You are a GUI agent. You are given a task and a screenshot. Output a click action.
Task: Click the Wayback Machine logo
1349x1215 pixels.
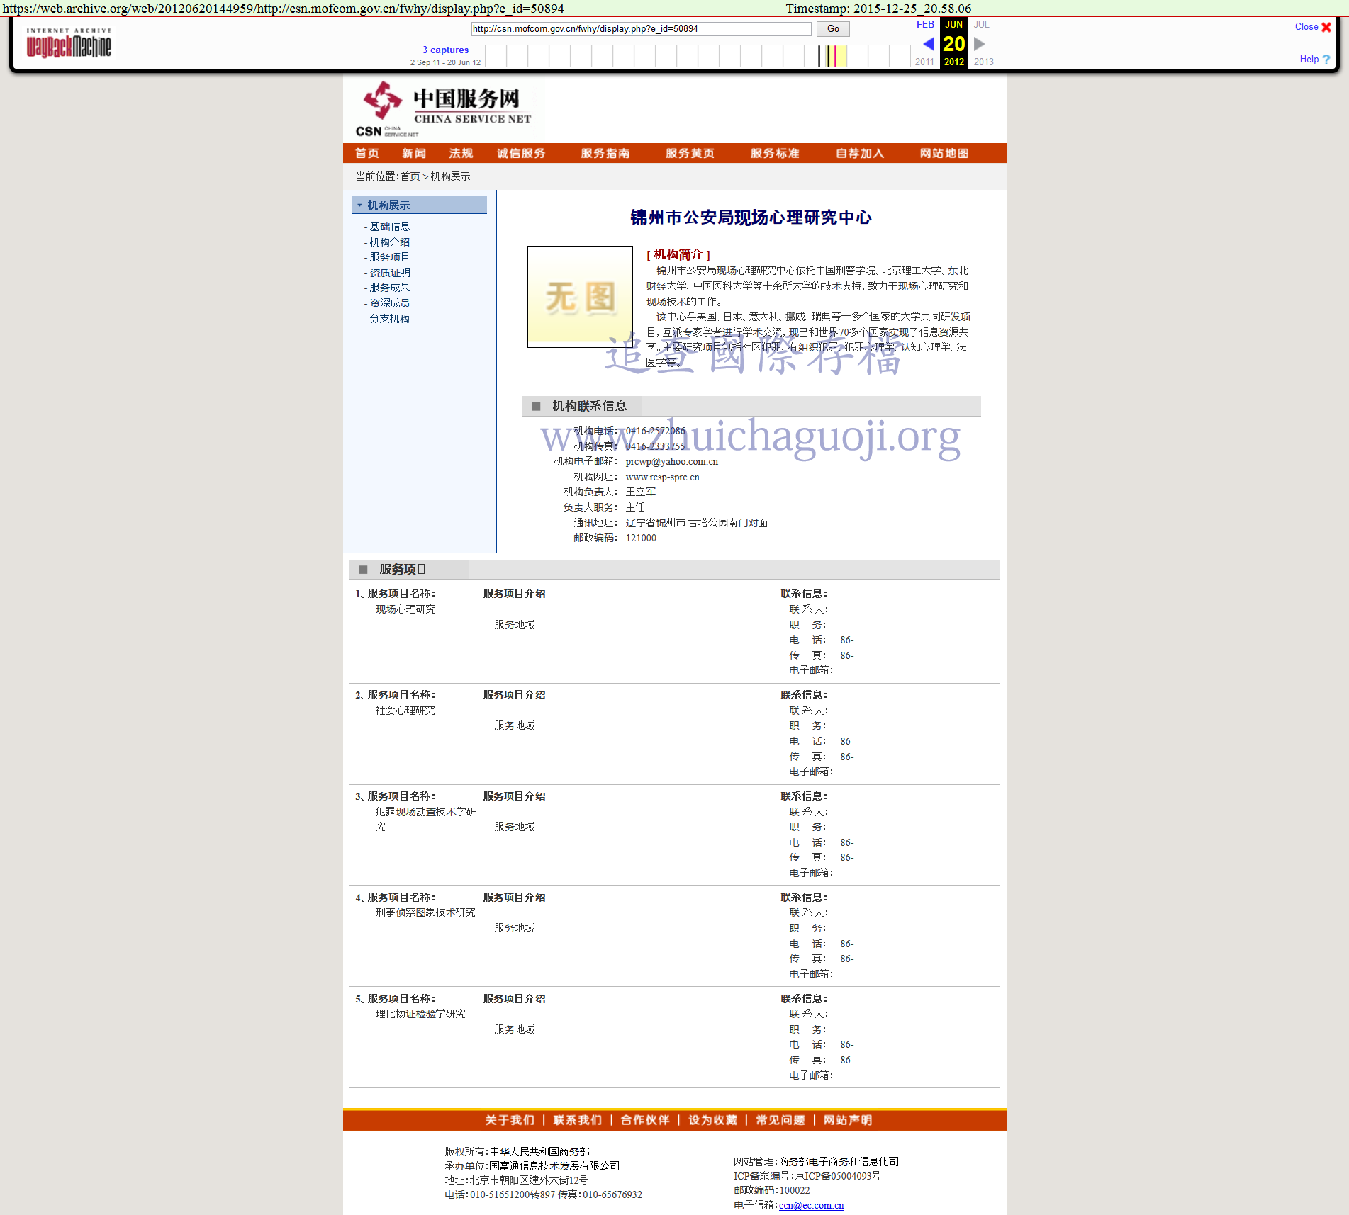point(69,44)
